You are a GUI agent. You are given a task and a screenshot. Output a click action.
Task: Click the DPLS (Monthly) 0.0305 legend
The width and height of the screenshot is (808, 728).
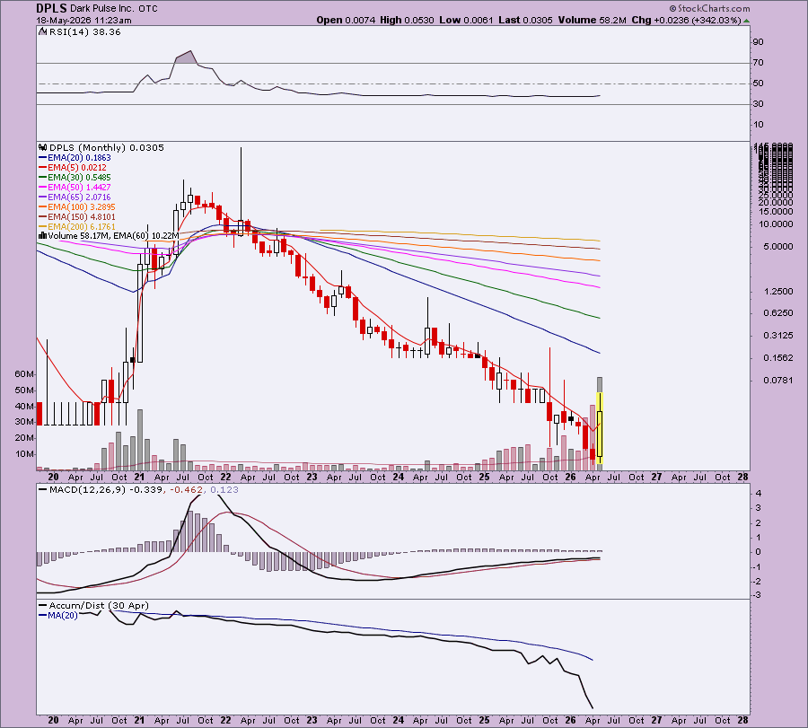pyautogui.click(x=107, y=148)
